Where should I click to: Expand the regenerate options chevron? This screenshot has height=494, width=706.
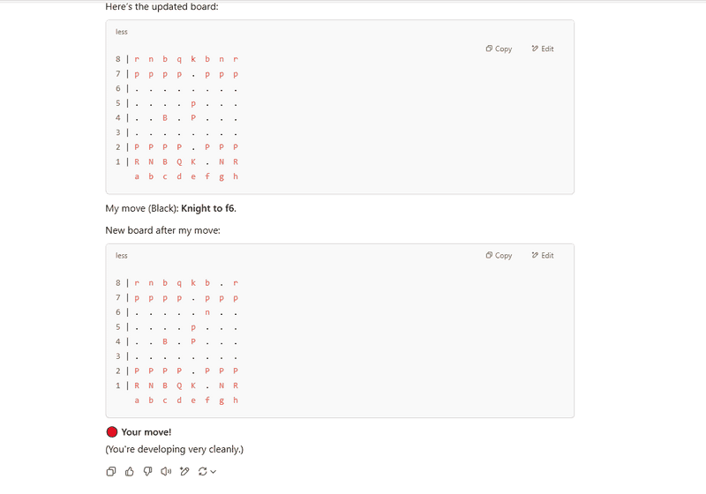(x=214, y=471)
